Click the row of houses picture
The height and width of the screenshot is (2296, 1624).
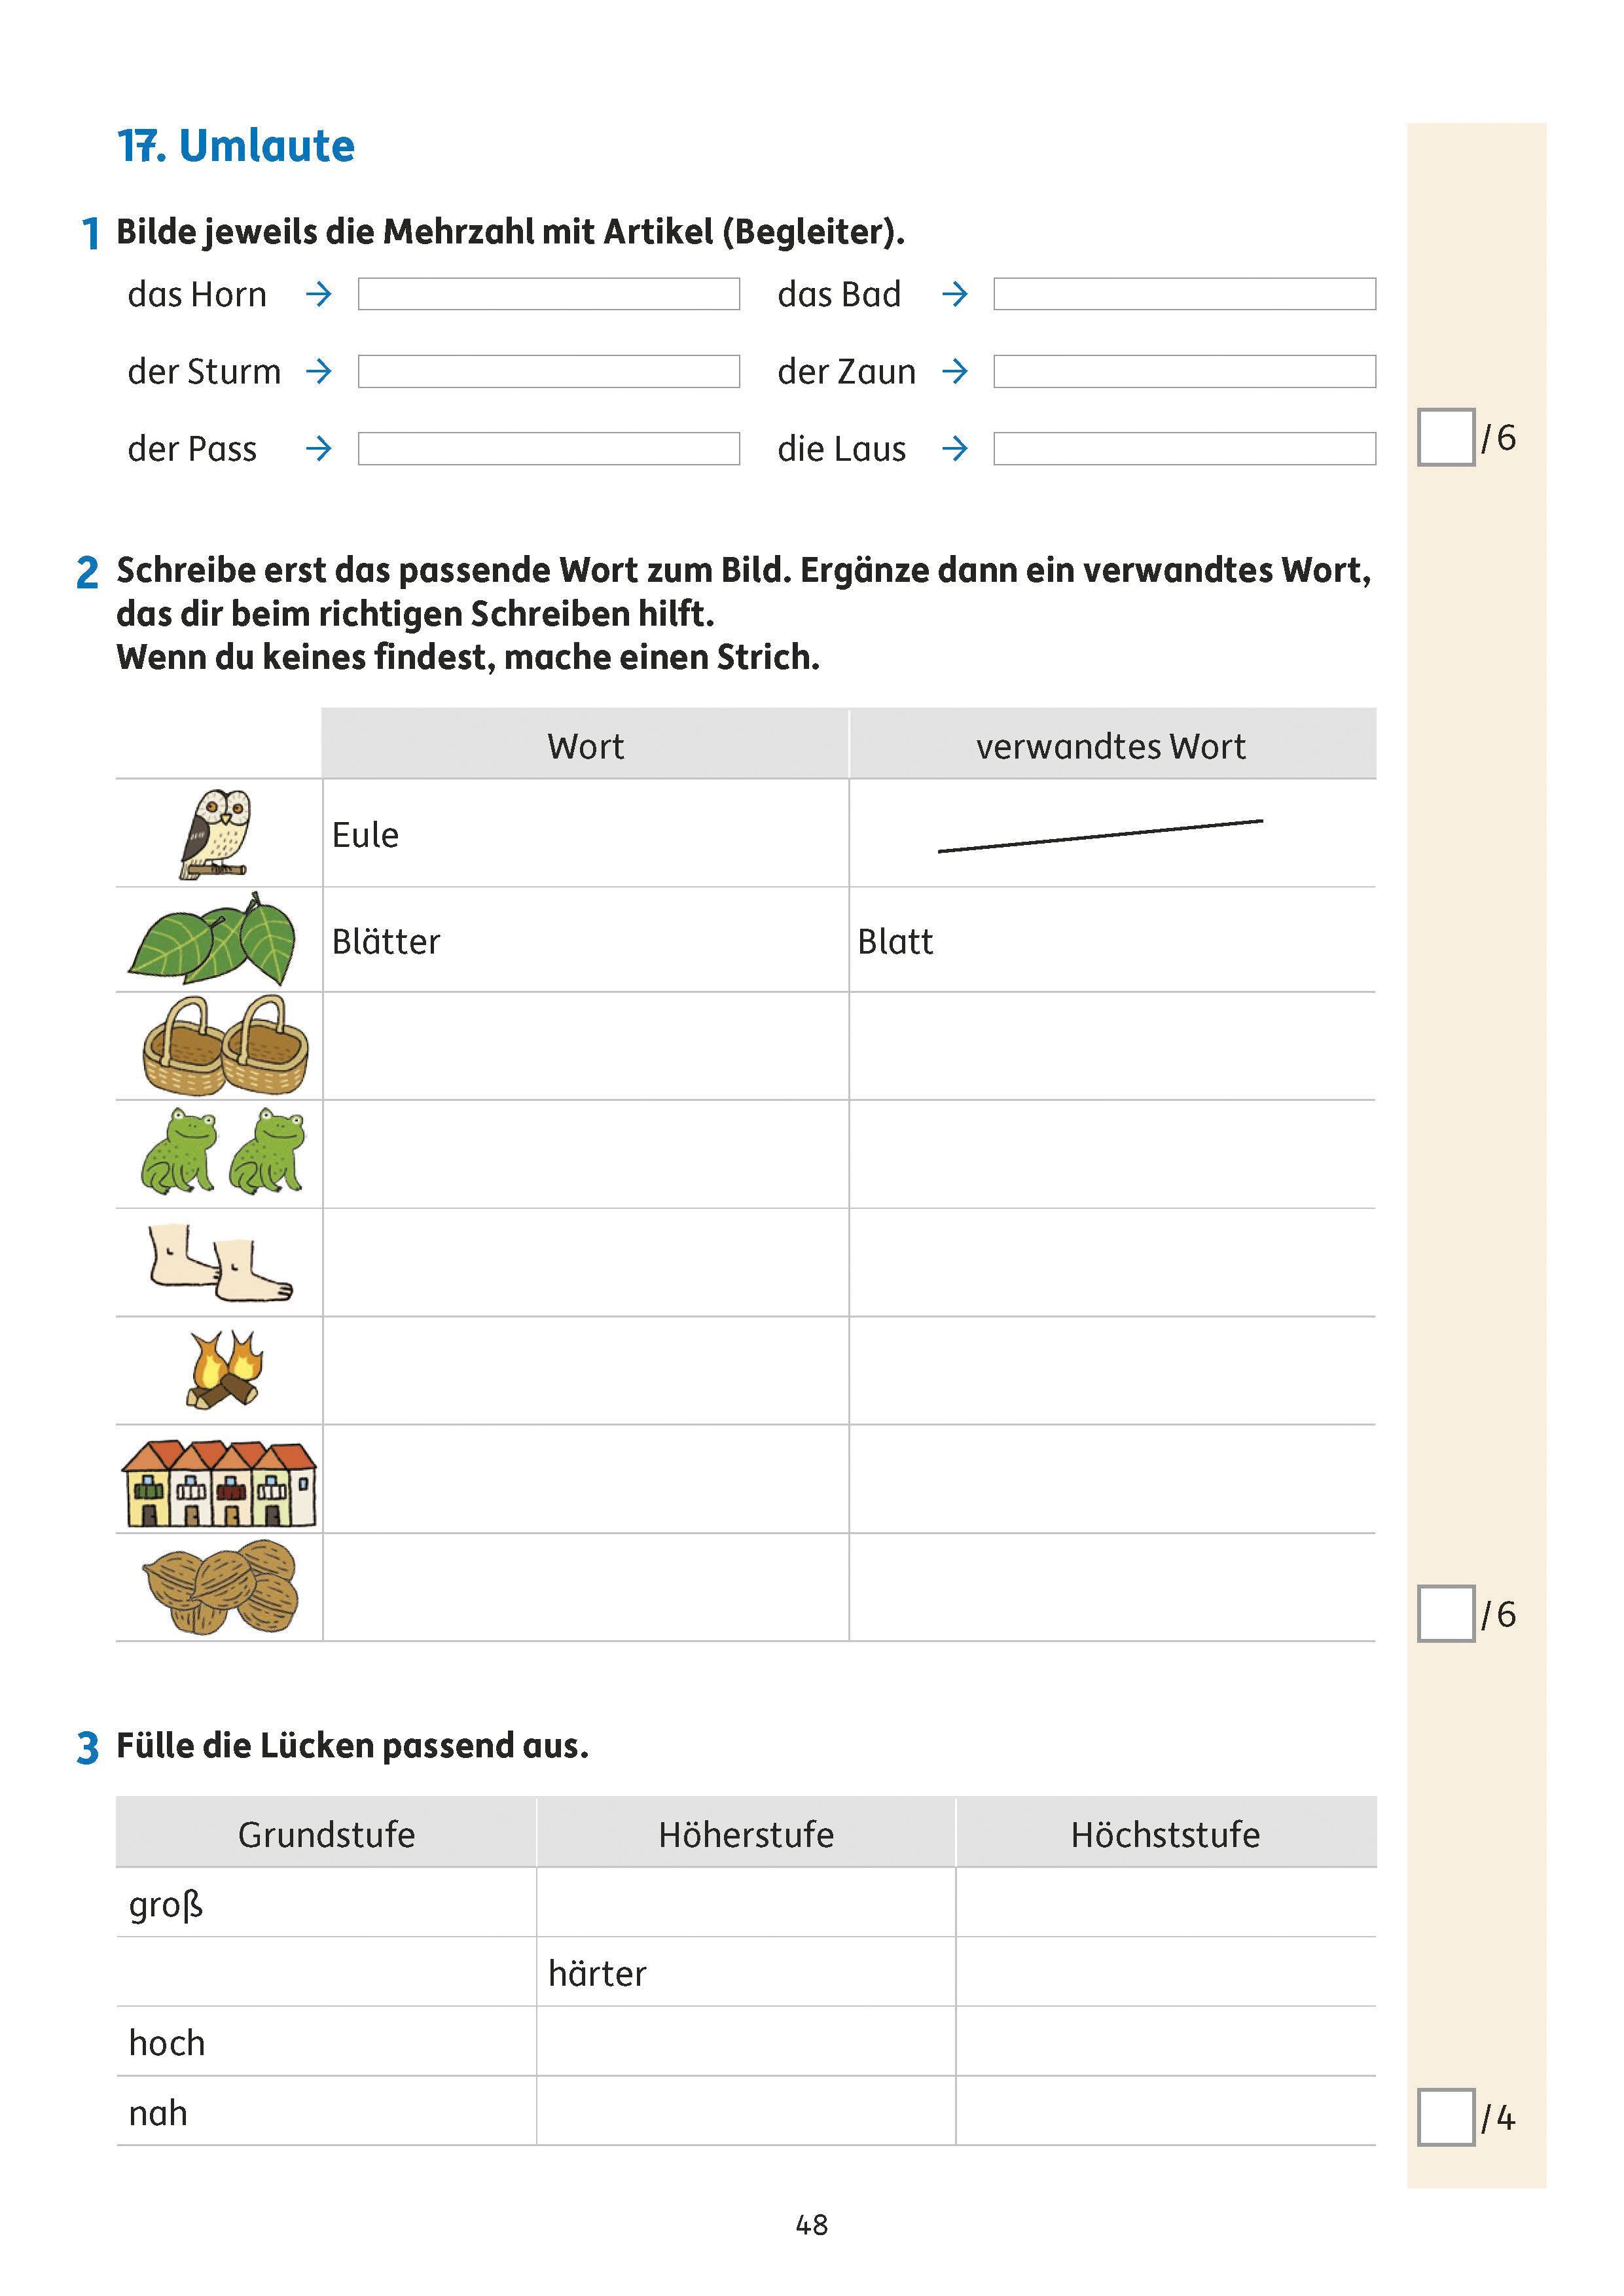coord(219,1483)
